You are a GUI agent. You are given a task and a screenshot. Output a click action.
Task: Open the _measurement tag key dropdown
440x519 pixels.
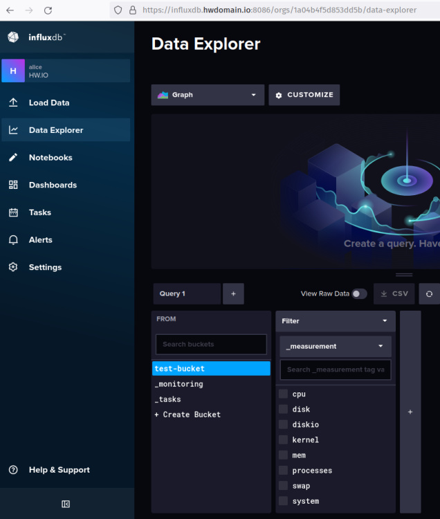(x=336, y=346)
